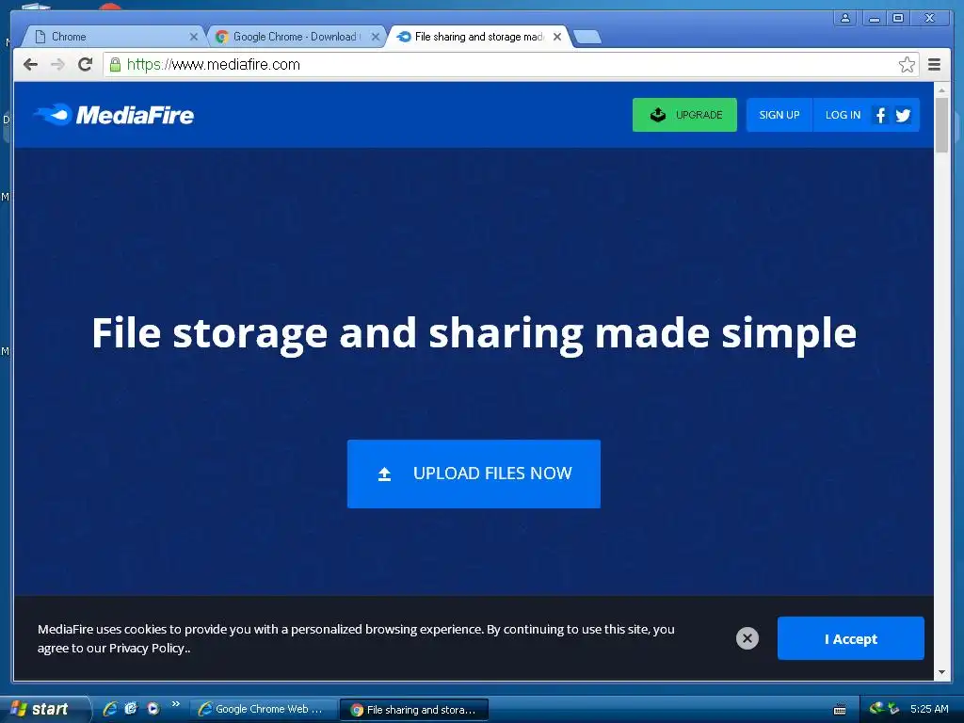The image size is (964, 723).
Task: Click SIGN UP on MediaFire header
Action: tap(779, 115)
